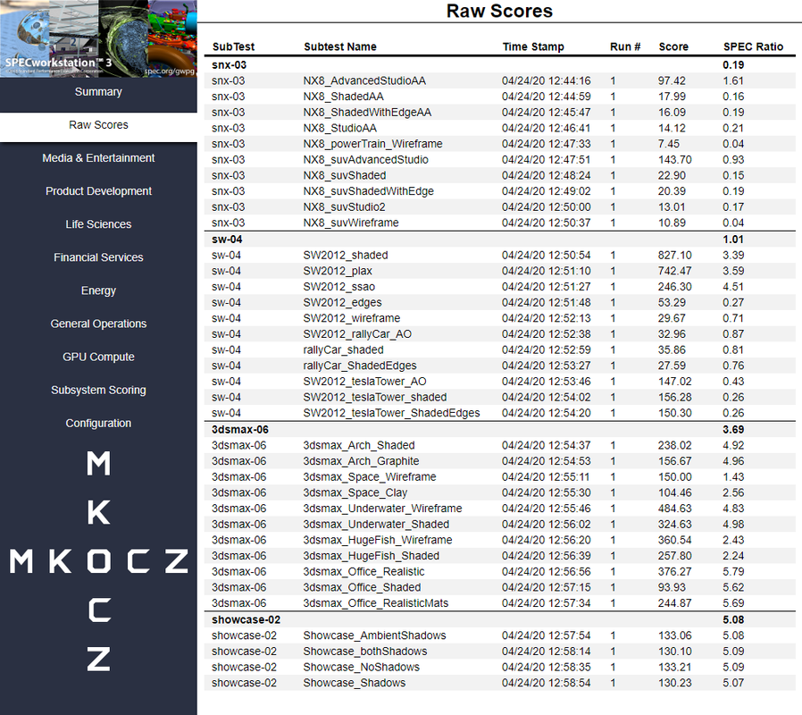Click rallyCar_shaded subtest name
This screenshot has width=802, height=715.
tap(343, 350)
